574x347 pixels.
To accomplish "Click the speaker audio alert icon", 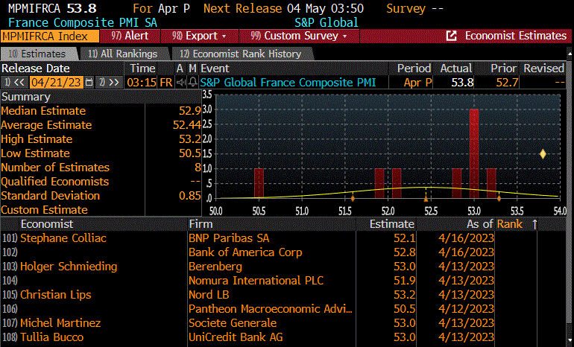I will pos(181,82).
